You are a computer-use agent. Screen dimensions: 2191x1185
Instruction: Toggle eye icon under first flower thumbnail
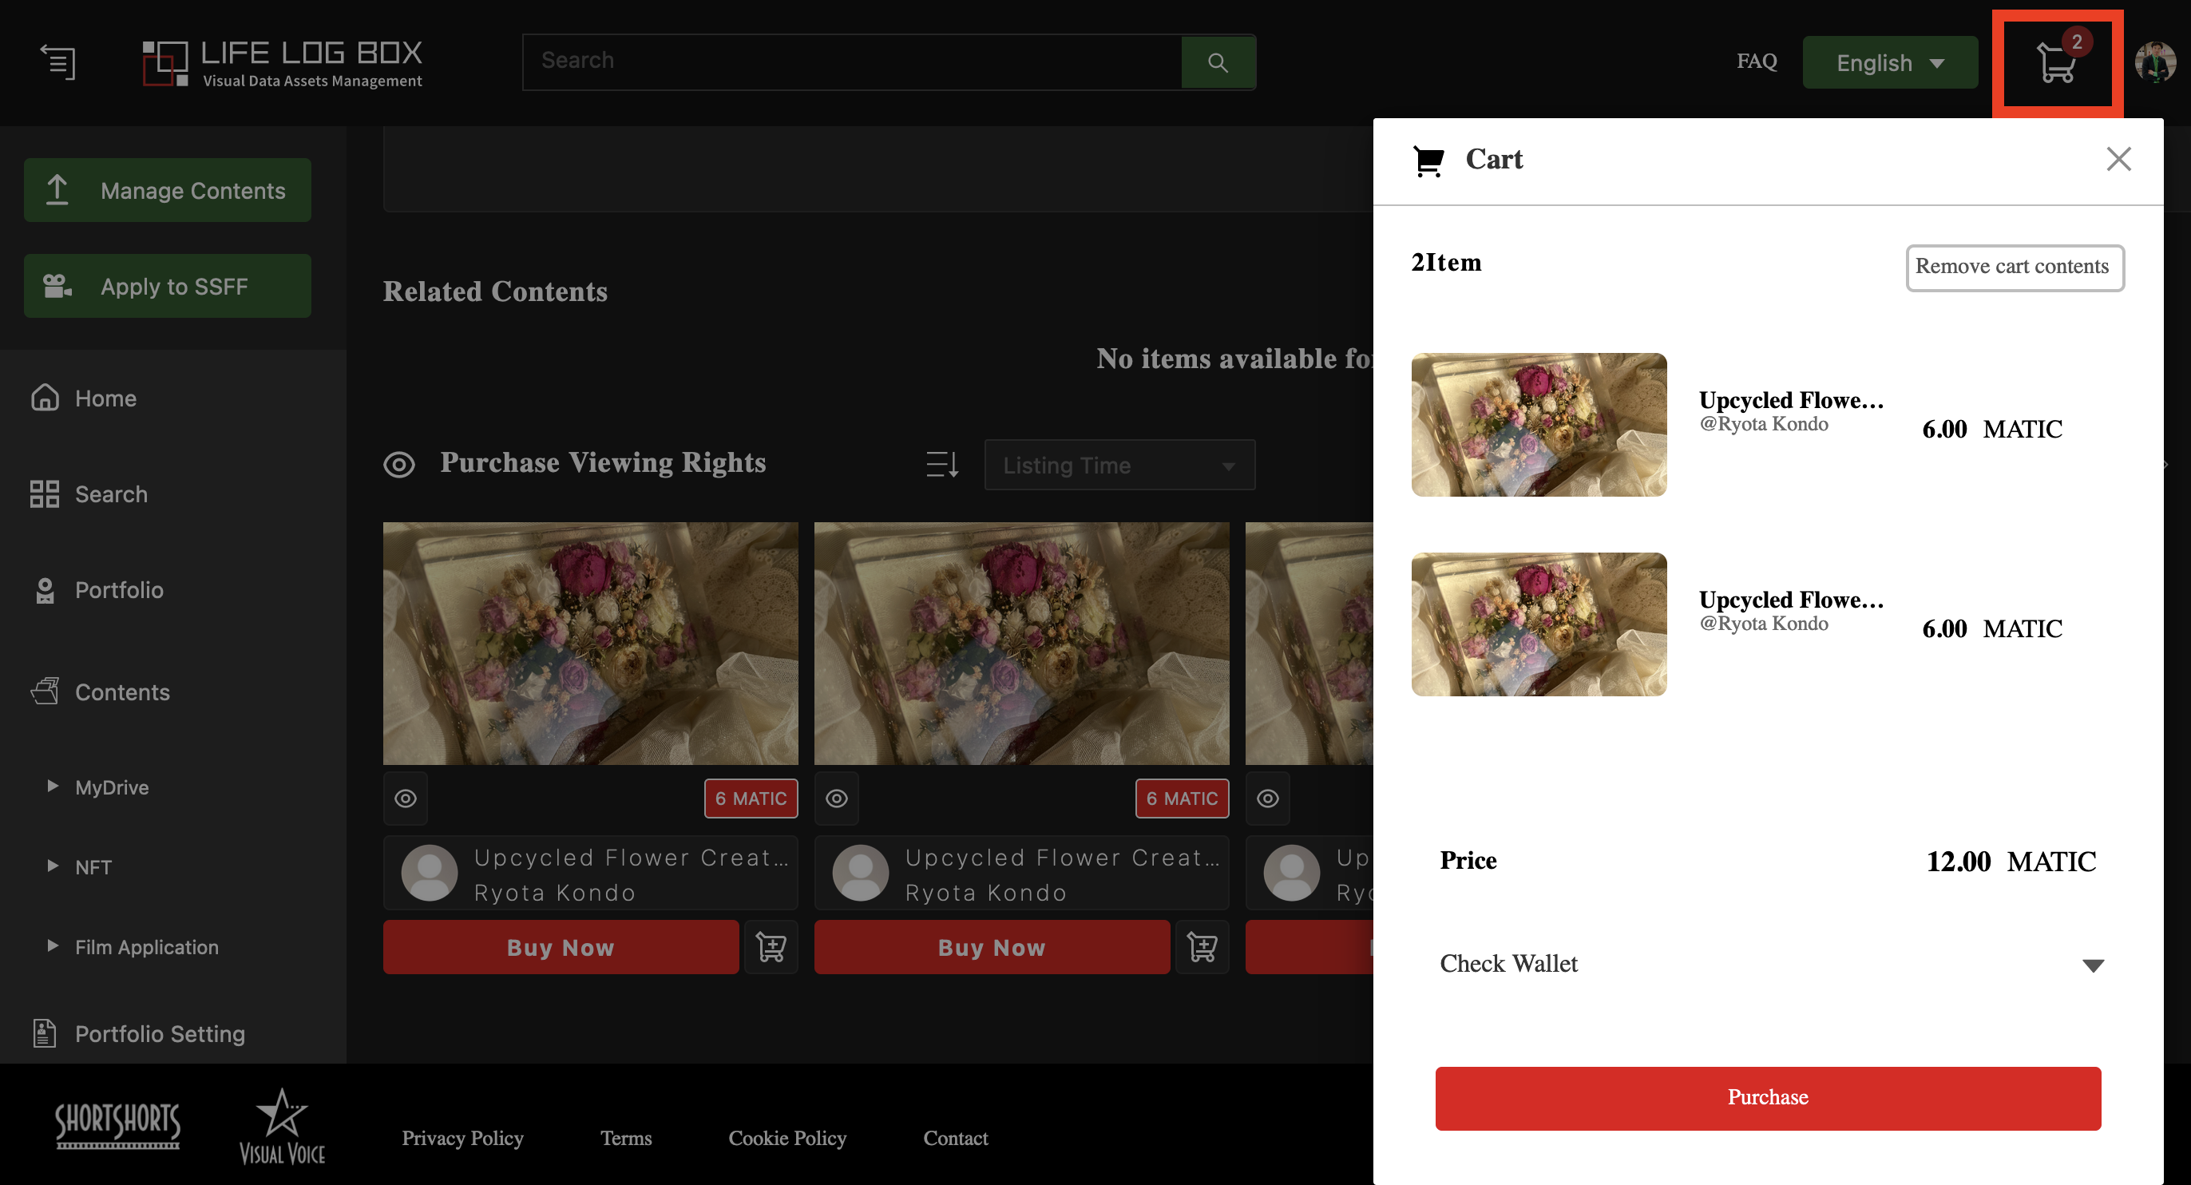click(406, 798)
